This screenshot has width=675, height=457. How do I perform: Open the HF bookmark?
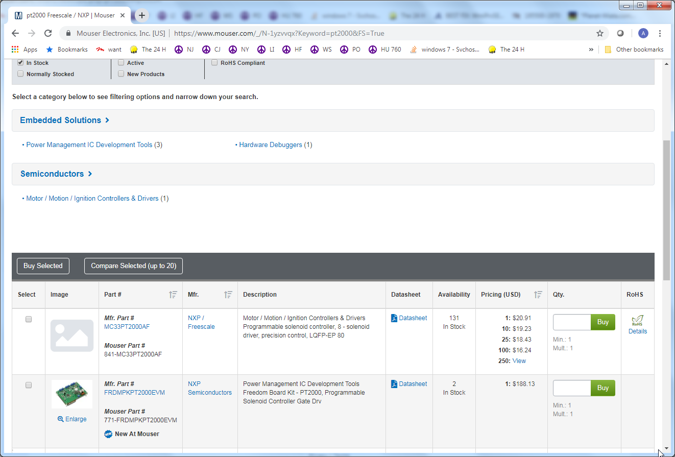point(292,50)
